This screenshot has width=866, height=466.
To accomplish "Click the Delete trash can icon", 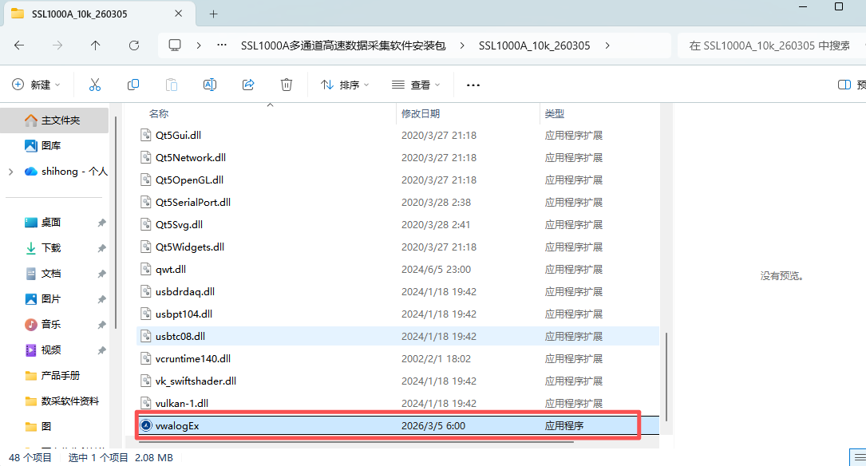I will click(287, 85).
